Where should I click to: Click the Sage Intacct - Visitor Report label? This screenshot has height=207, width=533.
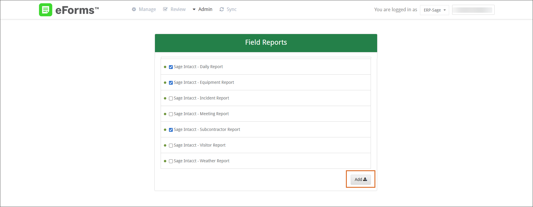tap(200, 145)
